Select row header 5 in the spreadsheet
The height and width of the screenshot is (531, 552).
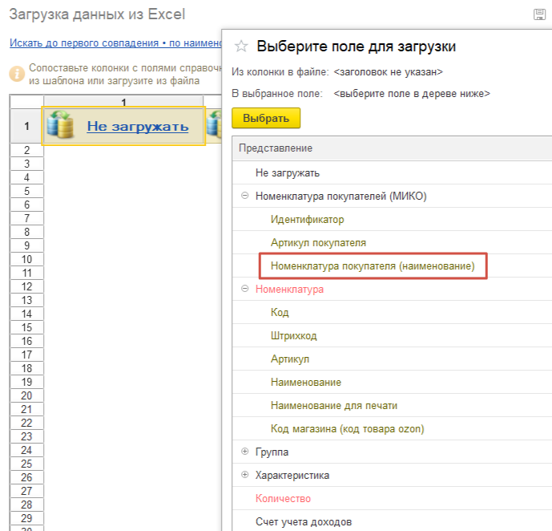click(26, 191)
